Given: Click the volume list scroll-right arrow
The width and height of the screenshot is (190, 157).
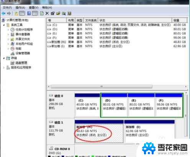Looking at the screenshot, I should [x=186, y=87].
